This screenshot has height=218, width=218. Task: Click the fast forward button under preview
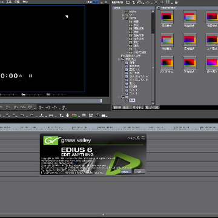[23, 107]
